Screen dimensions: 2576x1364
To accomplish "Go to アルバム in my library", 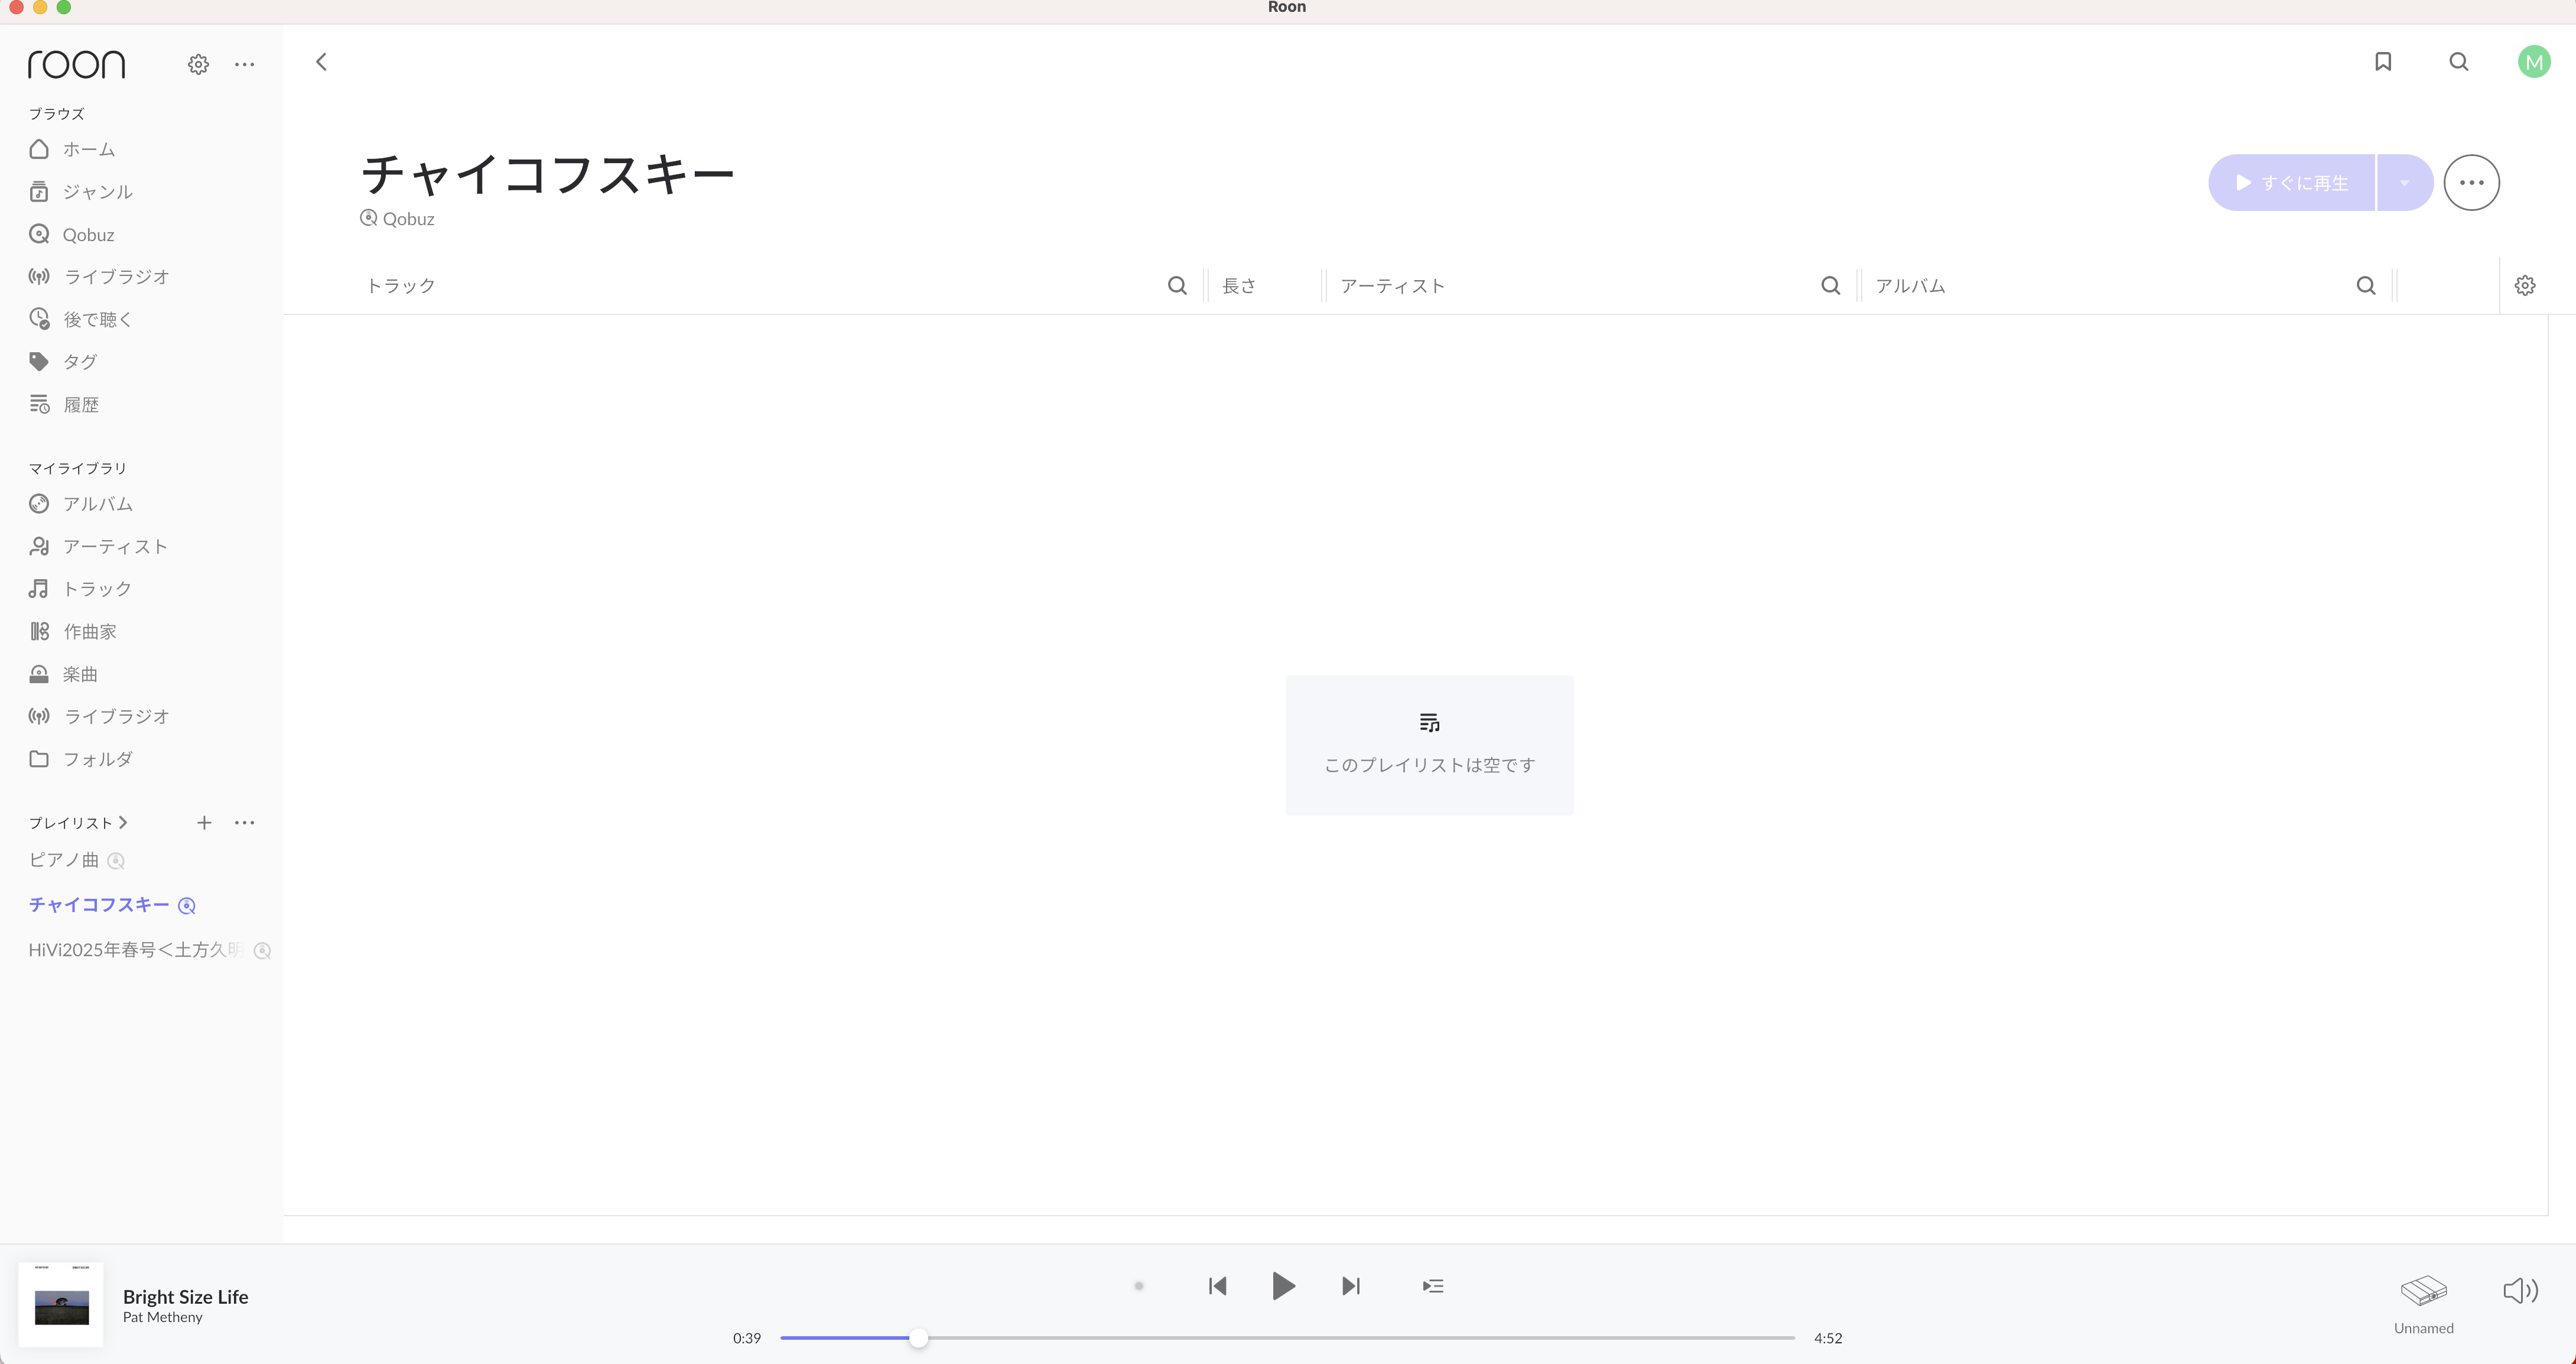I will 97,504.
